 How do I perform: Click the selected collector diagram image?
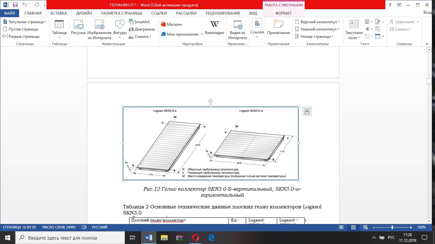210,143
